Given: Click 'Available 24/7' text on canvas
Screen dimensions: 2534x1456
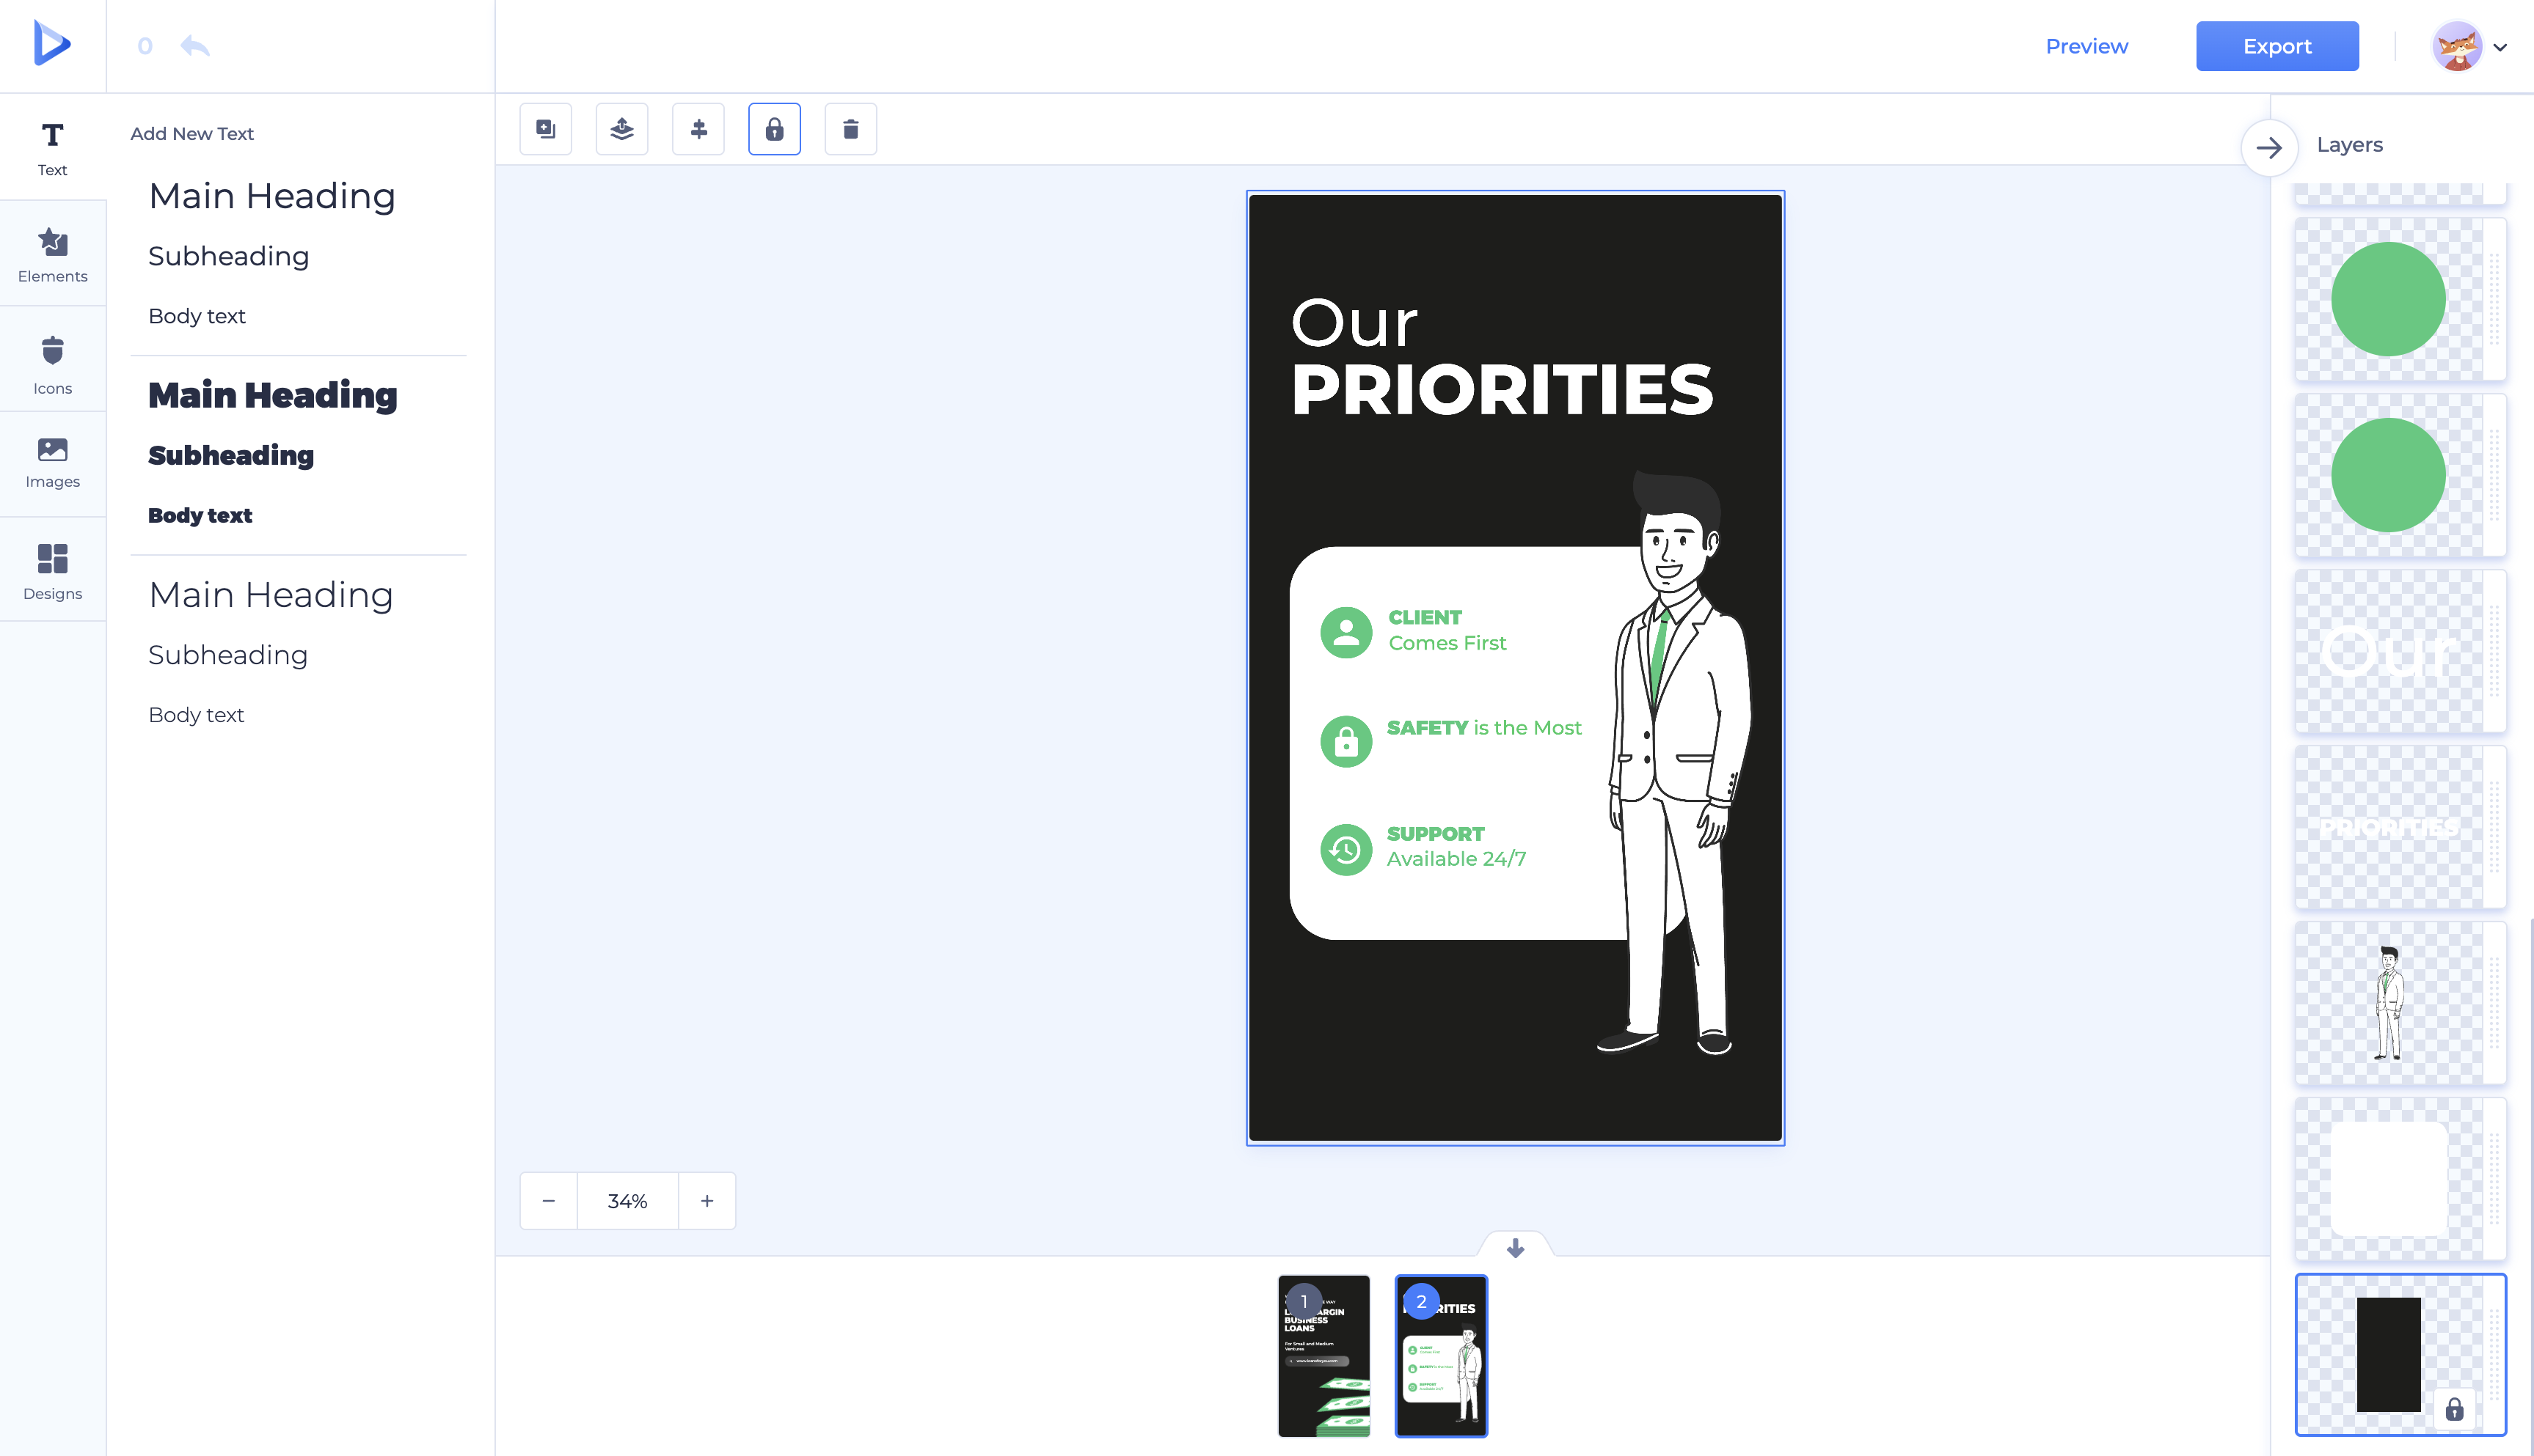Looking at the screenshot, I should [x=1456, y=859].
